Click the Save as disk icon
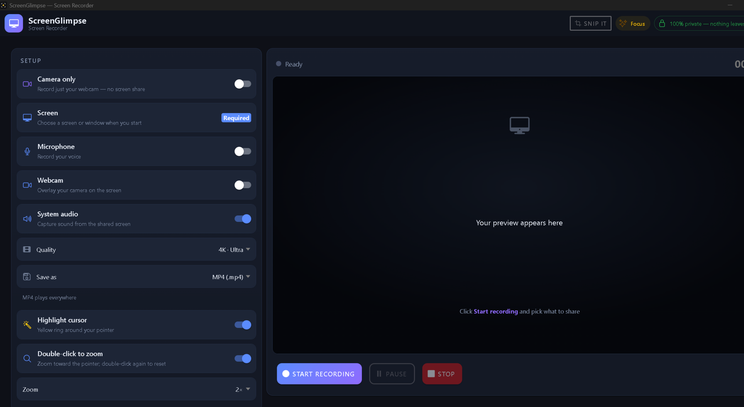The image size is (744, 407). (x=27, y=276)
